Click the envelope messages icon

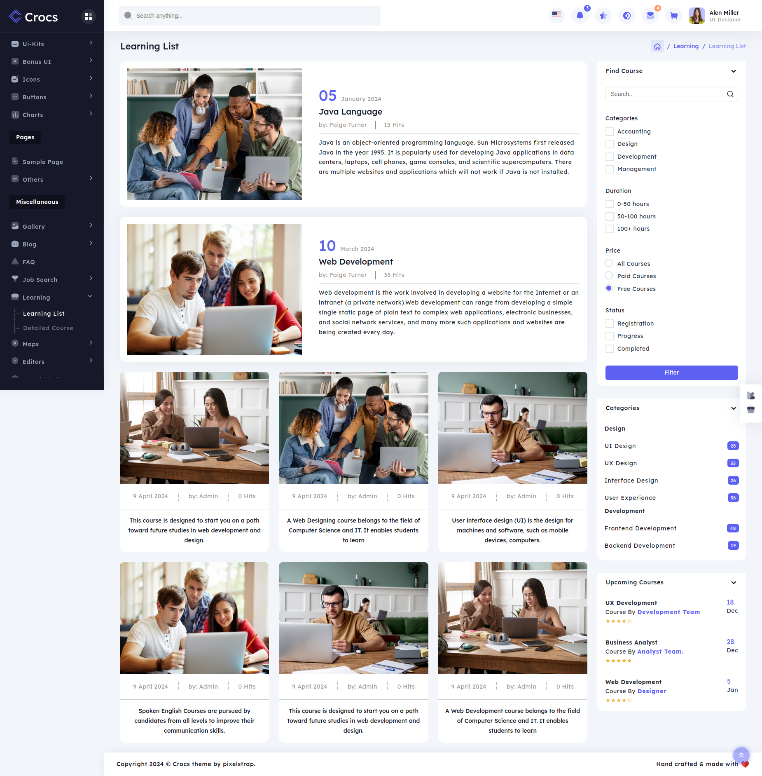tap(650, 16)
